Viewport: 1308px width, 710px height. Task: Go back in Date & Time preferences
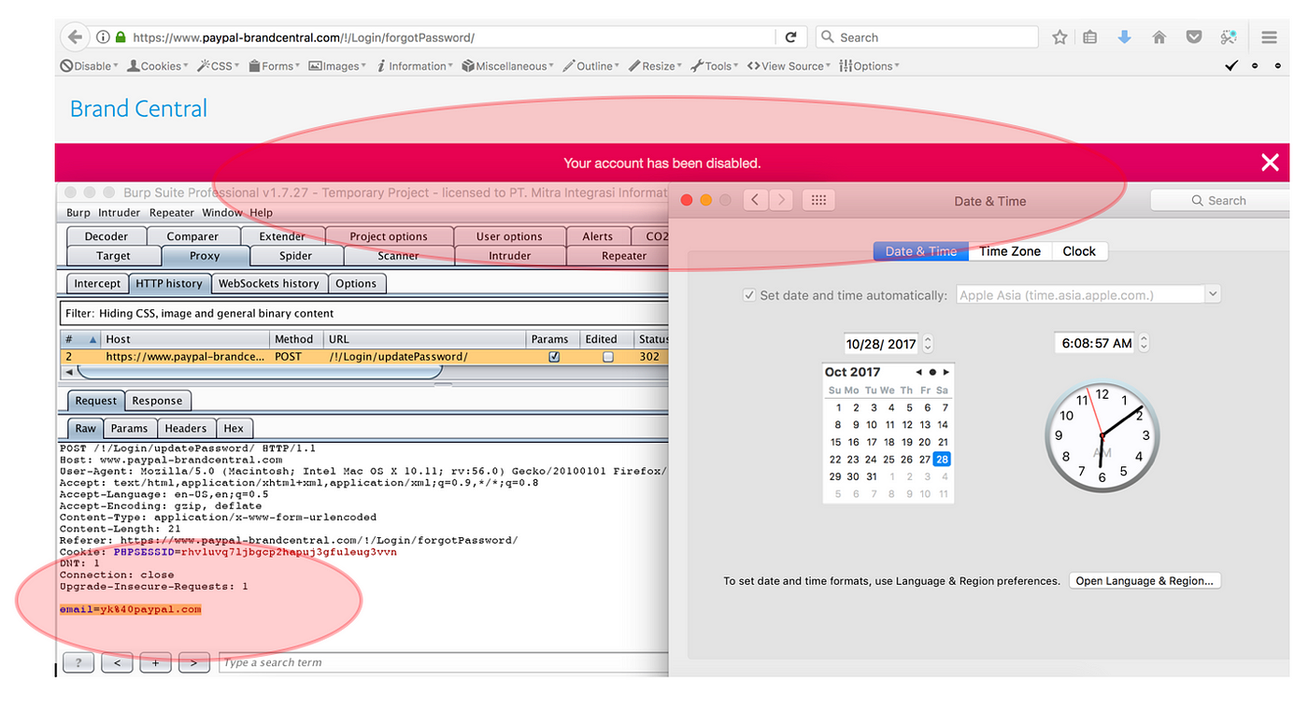756,200
